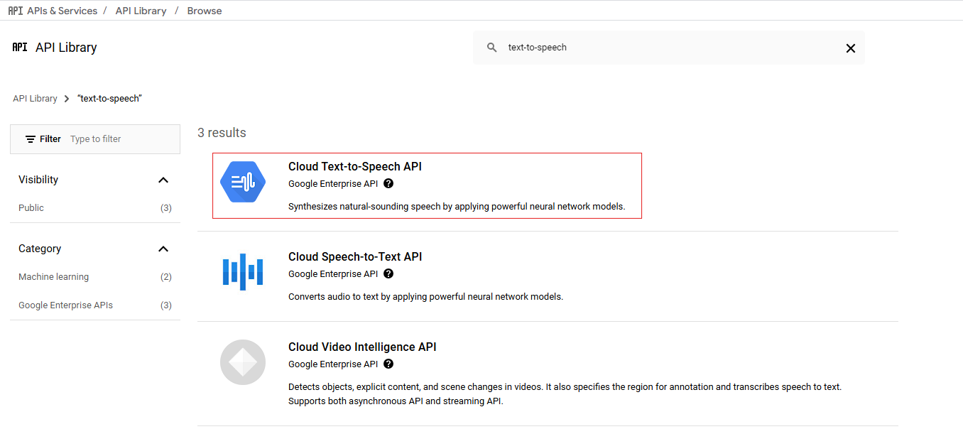963x434 pixels.
Task: Click the Category section heading
Action: coord(40,249)
